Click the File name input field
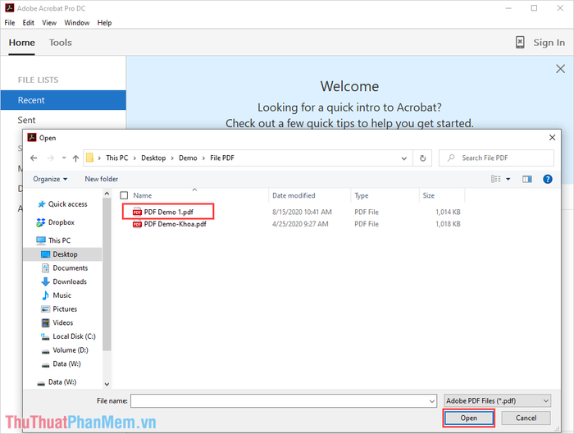574x434 pixels. [283, 400]
